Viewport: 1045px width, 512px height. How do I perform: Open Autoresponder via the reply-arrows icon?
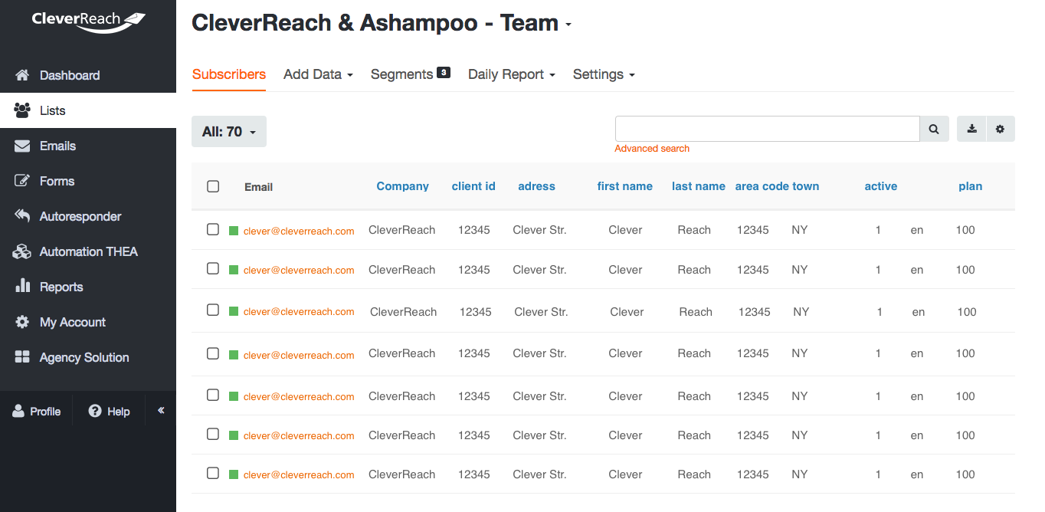(x=22, y=216)
